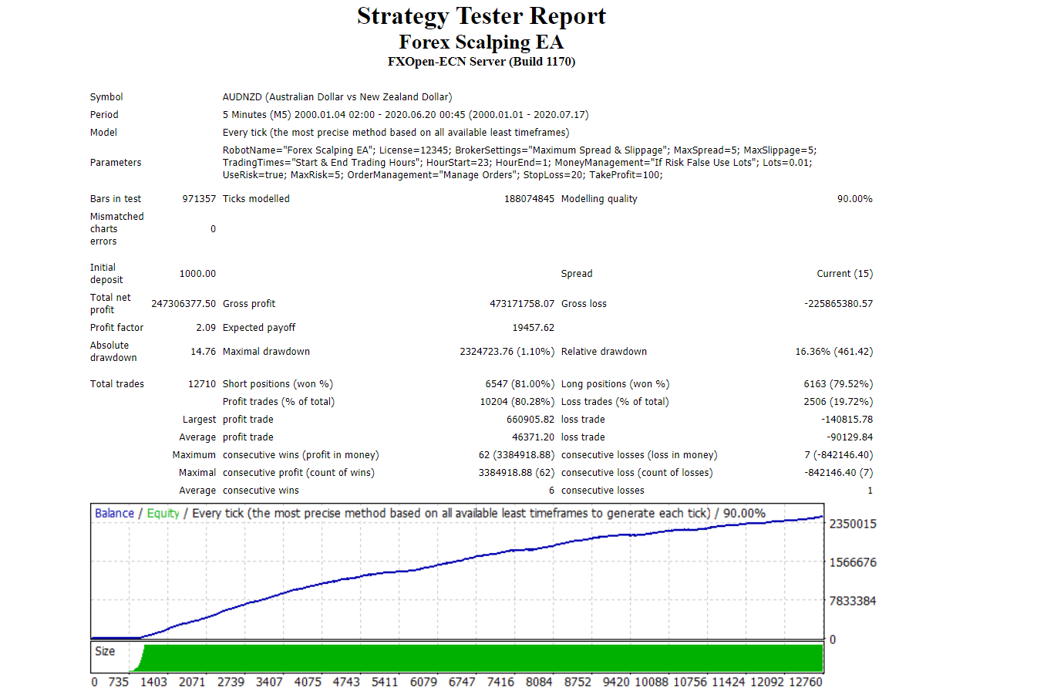Click Short positions value 6547 (81.00%)
This screenshot has width=1054, height=695.
(520, 384)
